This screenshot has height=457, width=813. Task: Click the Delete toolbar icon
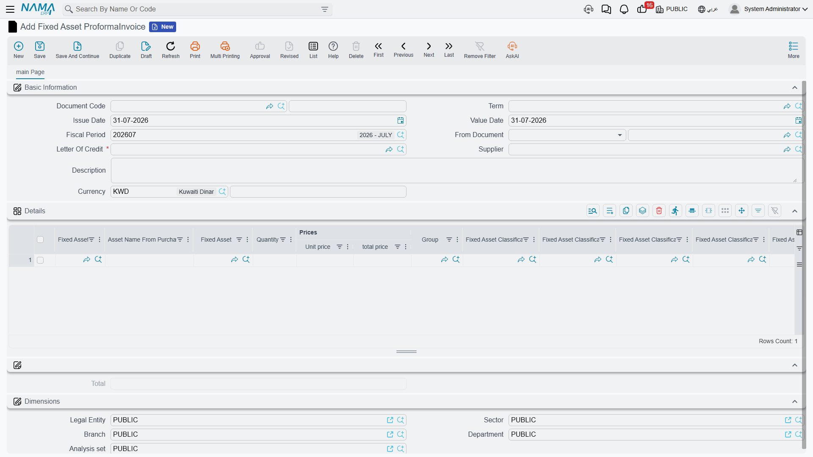pyautogui.click(x=356, y=50)
